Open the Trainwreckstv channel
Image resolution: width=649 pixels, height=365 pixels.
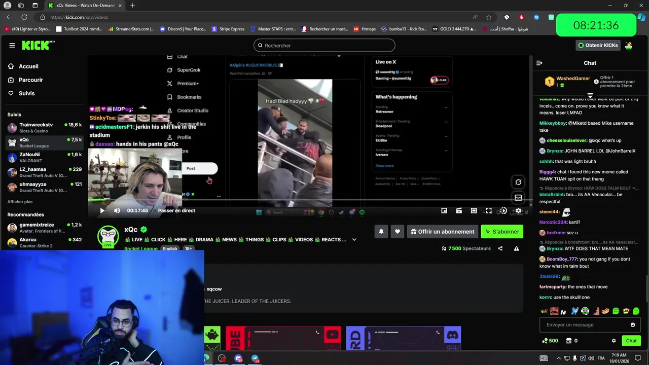tap(45, 128)
